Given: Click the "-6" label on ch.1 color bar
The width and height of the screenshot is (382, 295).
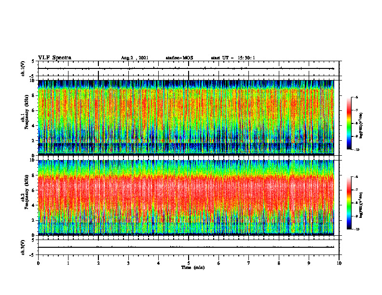Looking at the screenshot, I should coord(356,97).
